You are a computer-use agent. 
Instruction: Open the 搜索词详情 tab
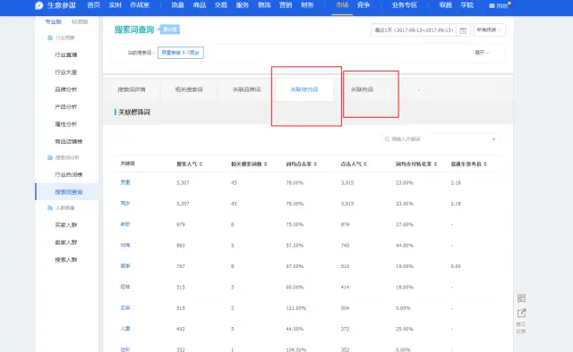(x=132, y=89)
